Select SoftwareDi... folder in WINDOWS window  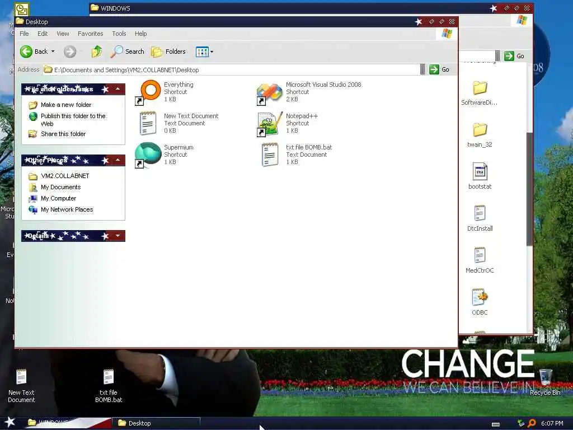click(480, 93)
